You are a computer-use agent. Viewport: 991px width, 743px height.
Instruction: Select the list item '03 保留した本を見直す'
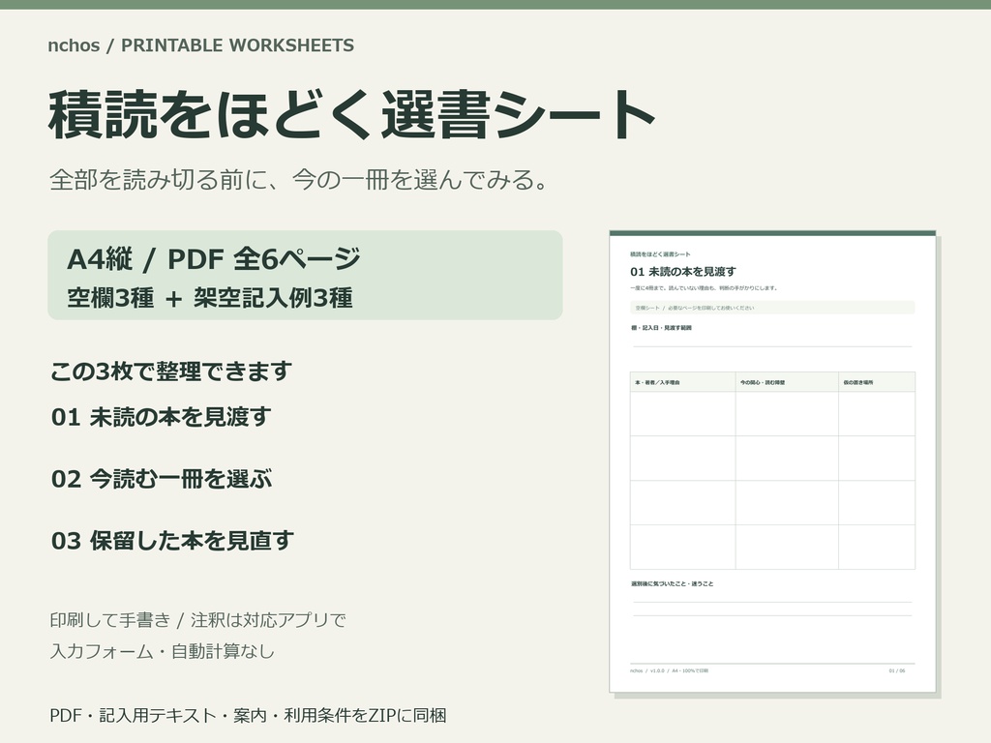point(172,541)
